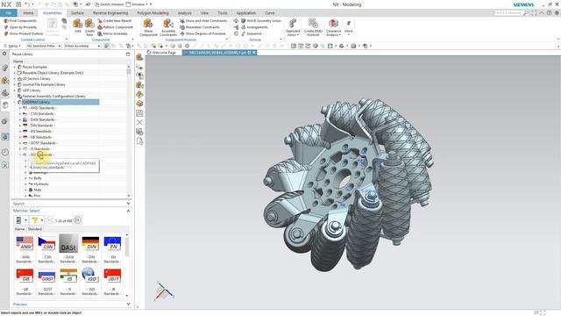Screen dimensions: 561x316
Task: Open the Reuse Library clipboard sidebar tab
Action: (5, 105)
